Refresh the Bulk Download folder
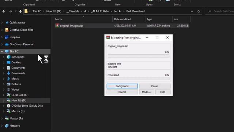The image size is (234, 132). point(199,11)
